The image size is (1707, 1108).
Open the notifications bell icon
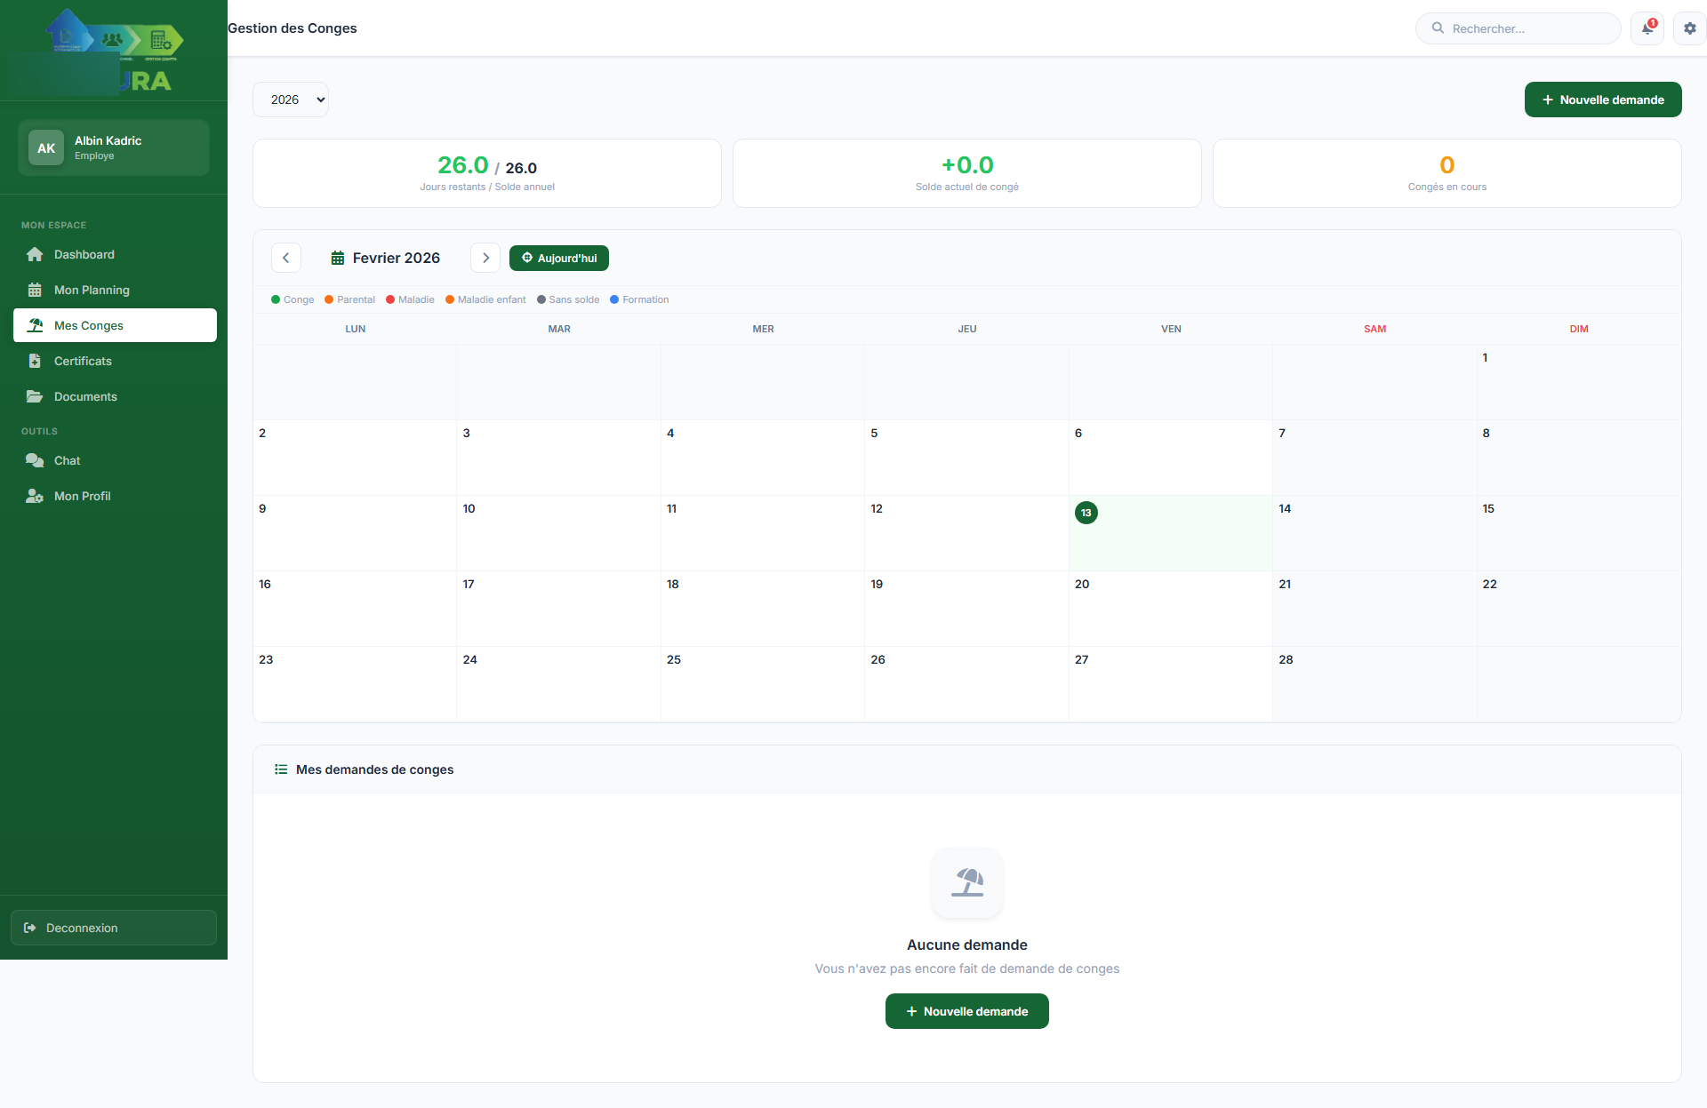click(x=1647, y=28)
